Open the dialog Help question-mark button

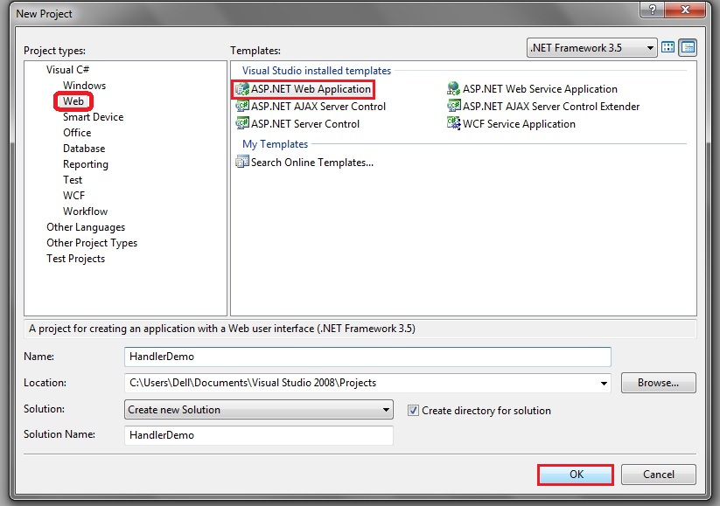(x=653, y=10)
